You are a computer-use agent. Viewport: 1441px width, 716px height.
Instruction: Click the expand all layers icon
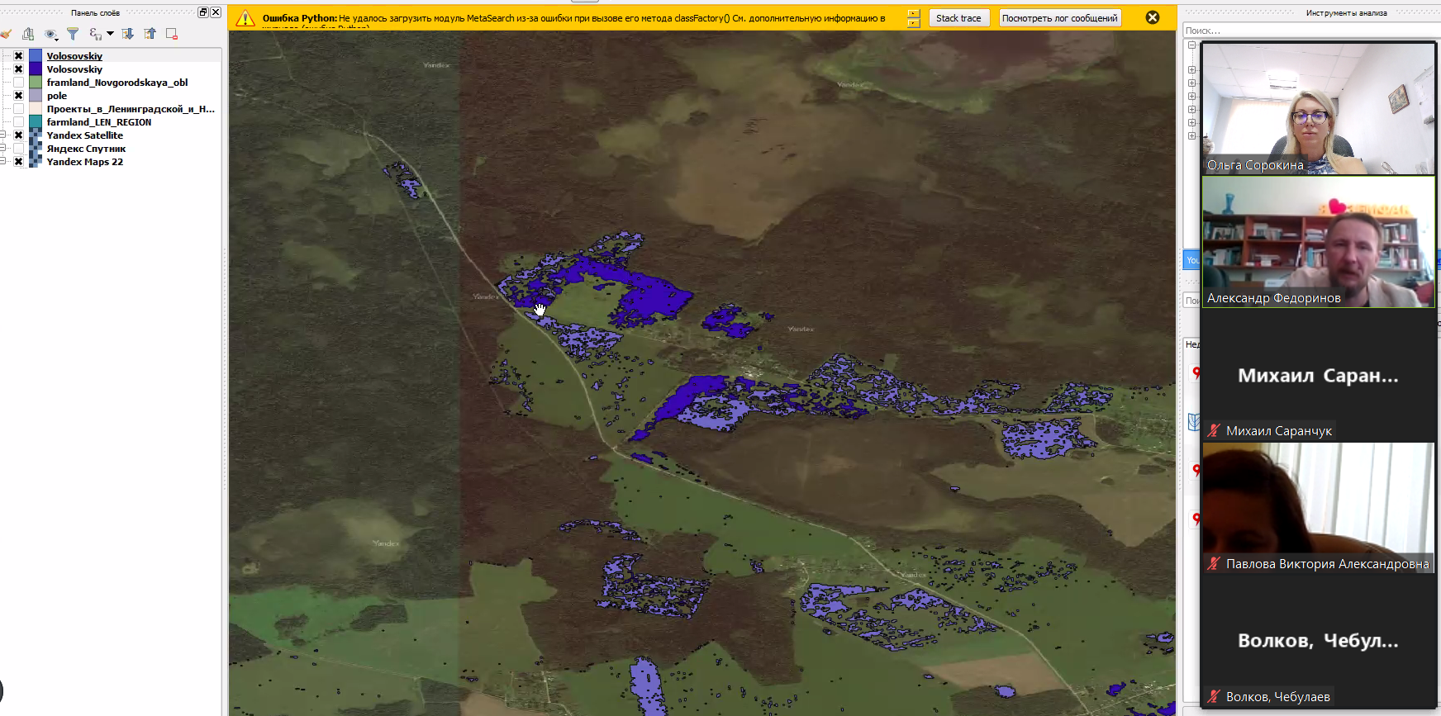(127, 34)
